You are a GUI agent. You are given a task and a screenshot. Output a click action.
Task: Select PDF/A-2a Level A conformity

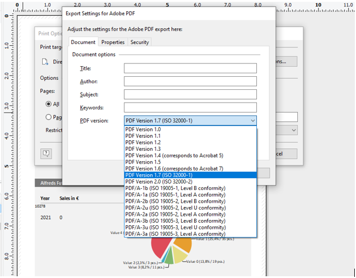[190, 215]
